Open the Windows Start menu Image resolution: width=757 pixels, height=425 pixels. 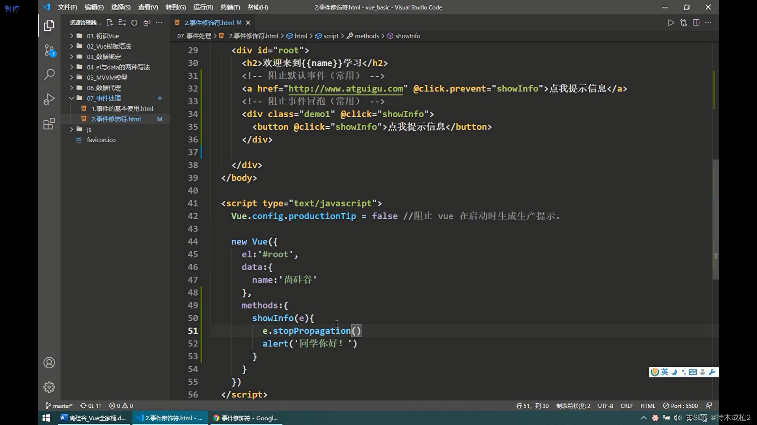click(46, 418)
